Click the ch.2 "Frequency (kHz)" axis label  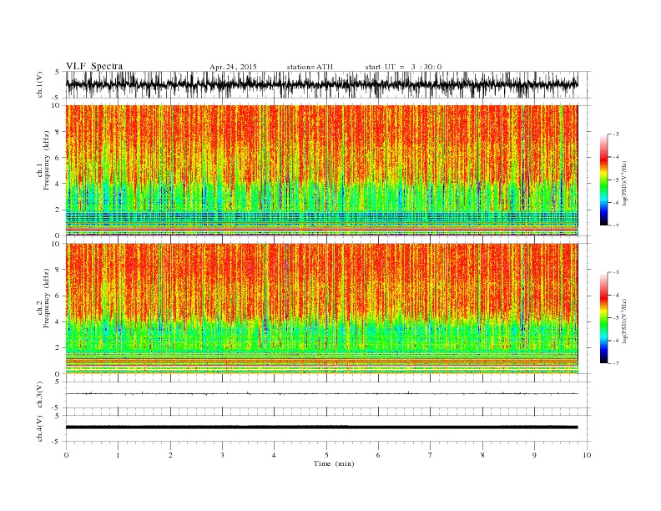tap(46, 298)
